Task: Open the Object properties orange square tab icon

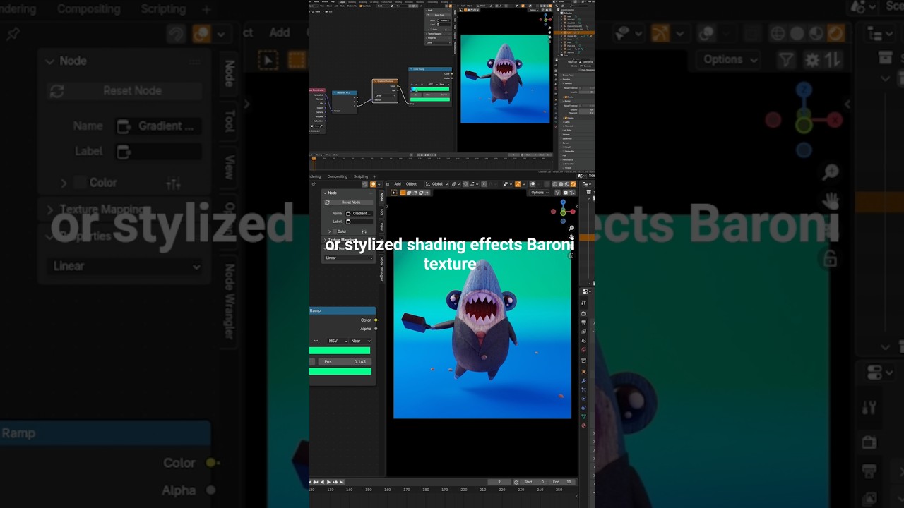Action: pyautogui.click(x=584, y=371)
